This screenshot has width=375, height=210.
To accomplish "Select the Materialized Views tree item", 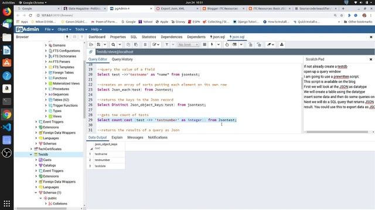I will (66, 83).
